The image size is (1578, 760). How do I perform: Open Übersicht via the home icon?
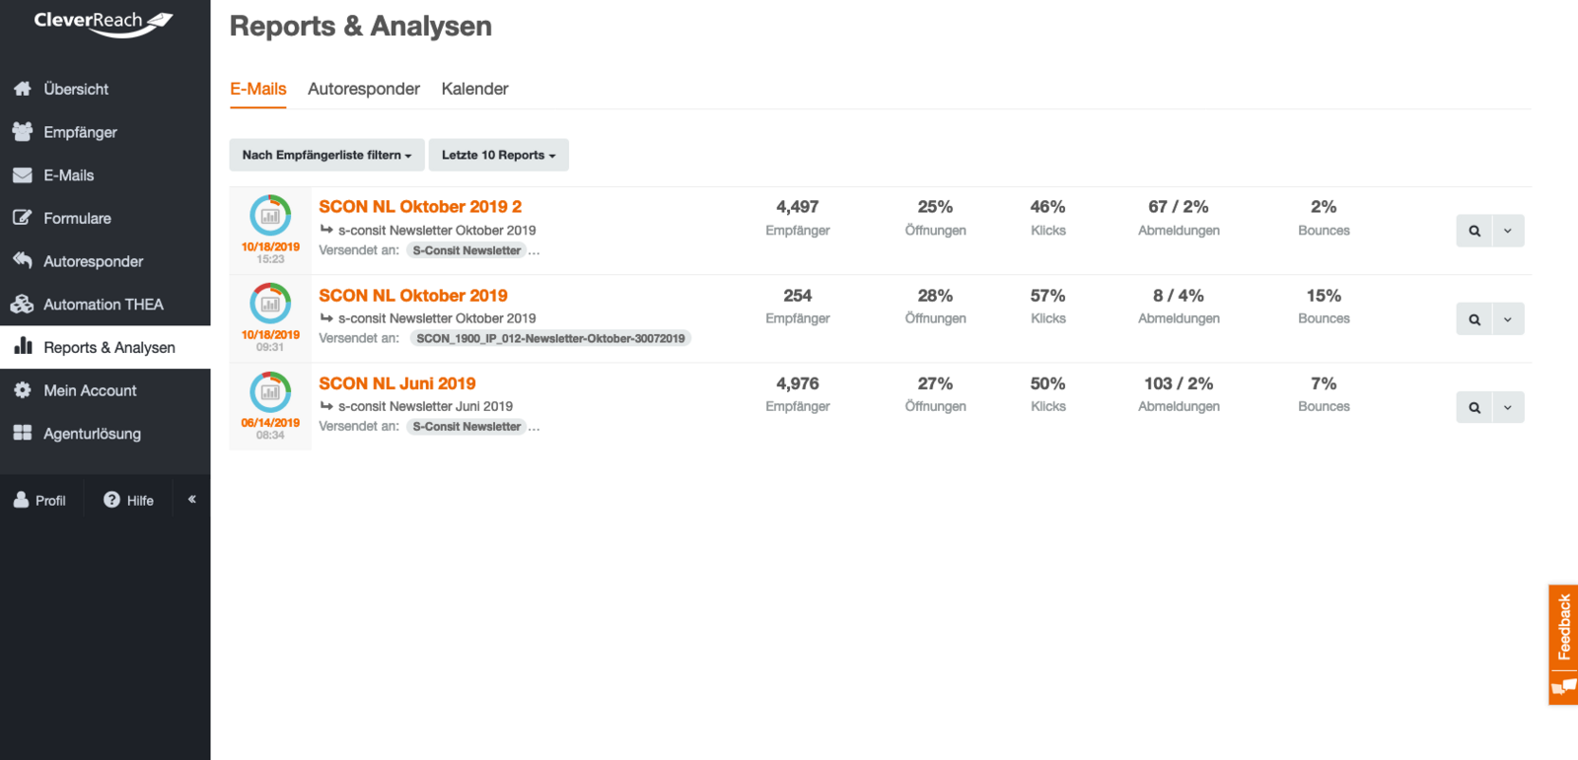[23, 89]
